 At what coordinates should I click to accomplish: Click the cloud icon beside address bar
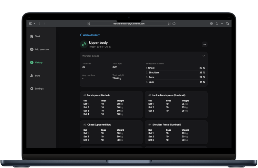tap(174, 23)
